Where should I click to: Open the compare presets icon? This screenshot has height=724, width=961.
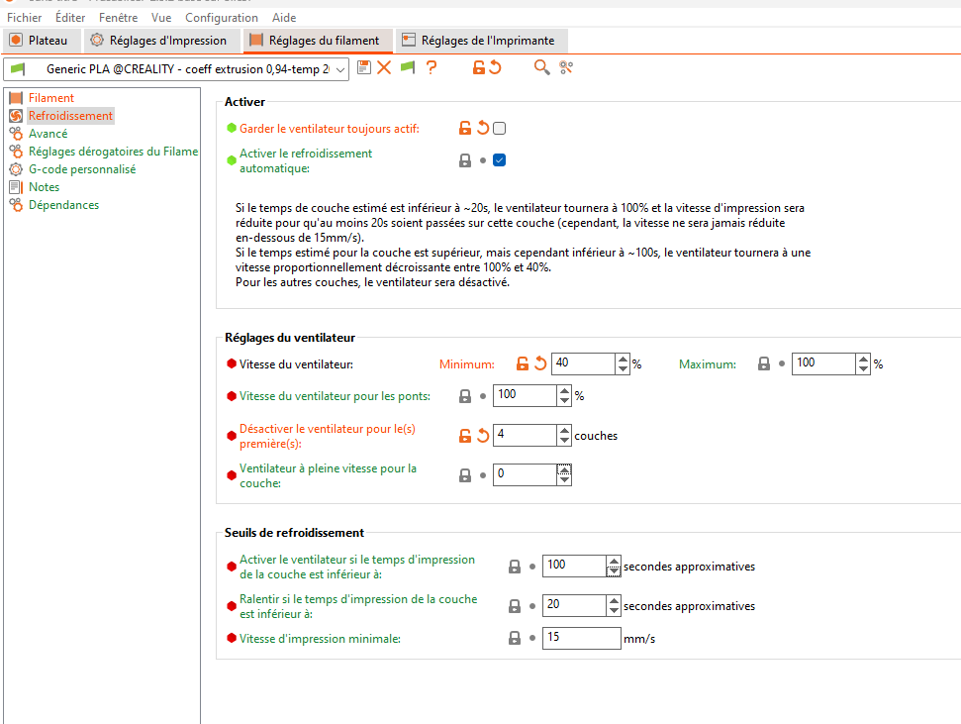click(x=566, y=67)
